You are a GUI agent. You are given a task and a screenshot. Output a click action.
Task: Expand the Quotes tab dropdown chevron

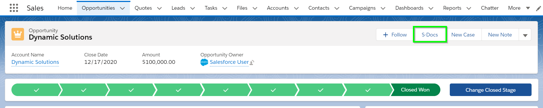(160, 8)
